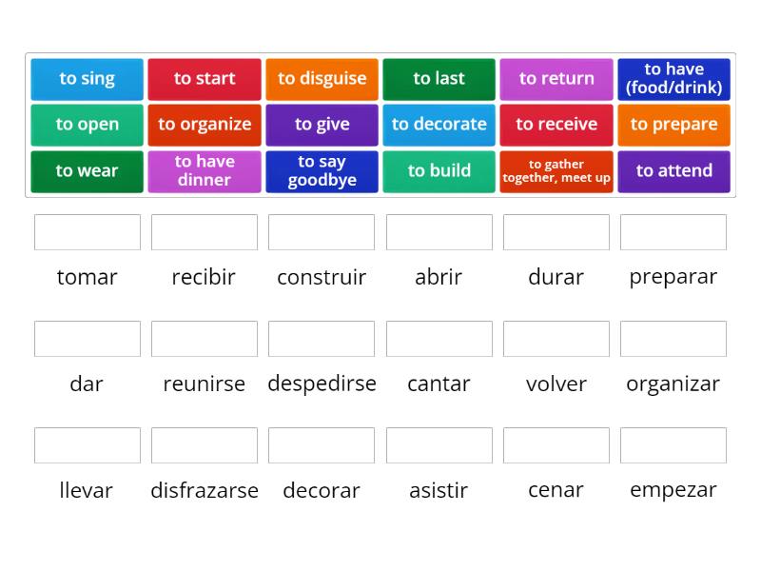Pick the 'to say goodbye' blue tile

(x=322, y=171)
